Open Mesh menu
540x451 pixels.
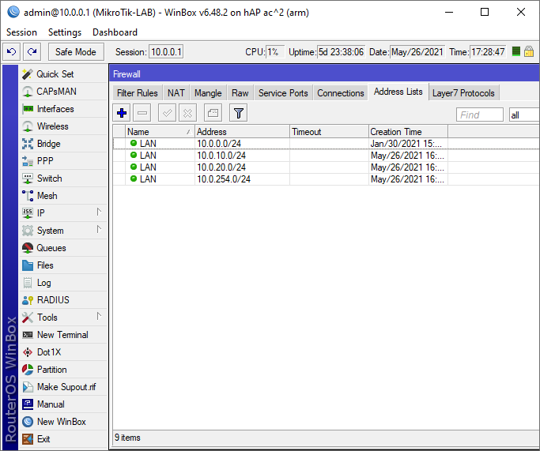point(63,196)
